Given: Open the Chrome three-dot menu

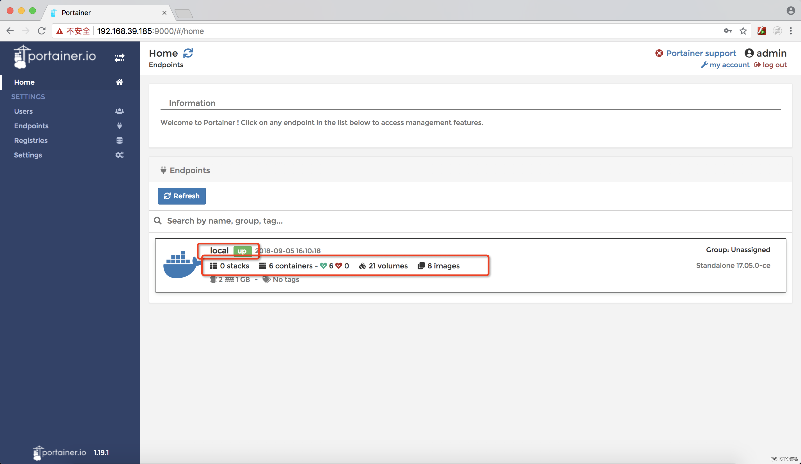Looking at the screenshot, I should click(x=791, y=31).
